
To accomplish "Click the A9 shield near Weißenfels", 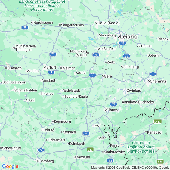I will pyautogui.click(x=96, y=55).
